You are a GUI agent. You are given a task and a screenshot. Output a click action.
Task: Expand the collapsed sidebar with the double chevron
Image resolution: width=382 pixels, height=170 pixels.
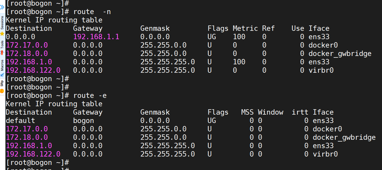(x=2, y=7)
